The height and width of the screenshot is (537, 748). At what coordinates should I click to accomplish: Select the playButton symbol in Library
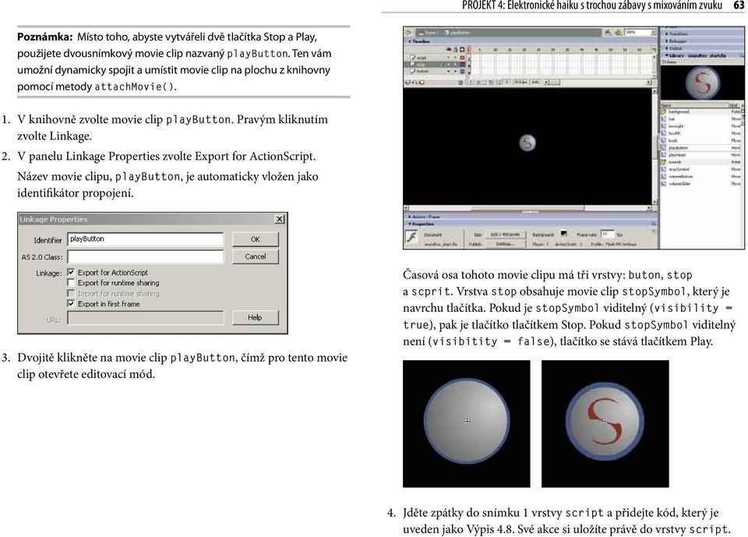click(x=701, y=148)
